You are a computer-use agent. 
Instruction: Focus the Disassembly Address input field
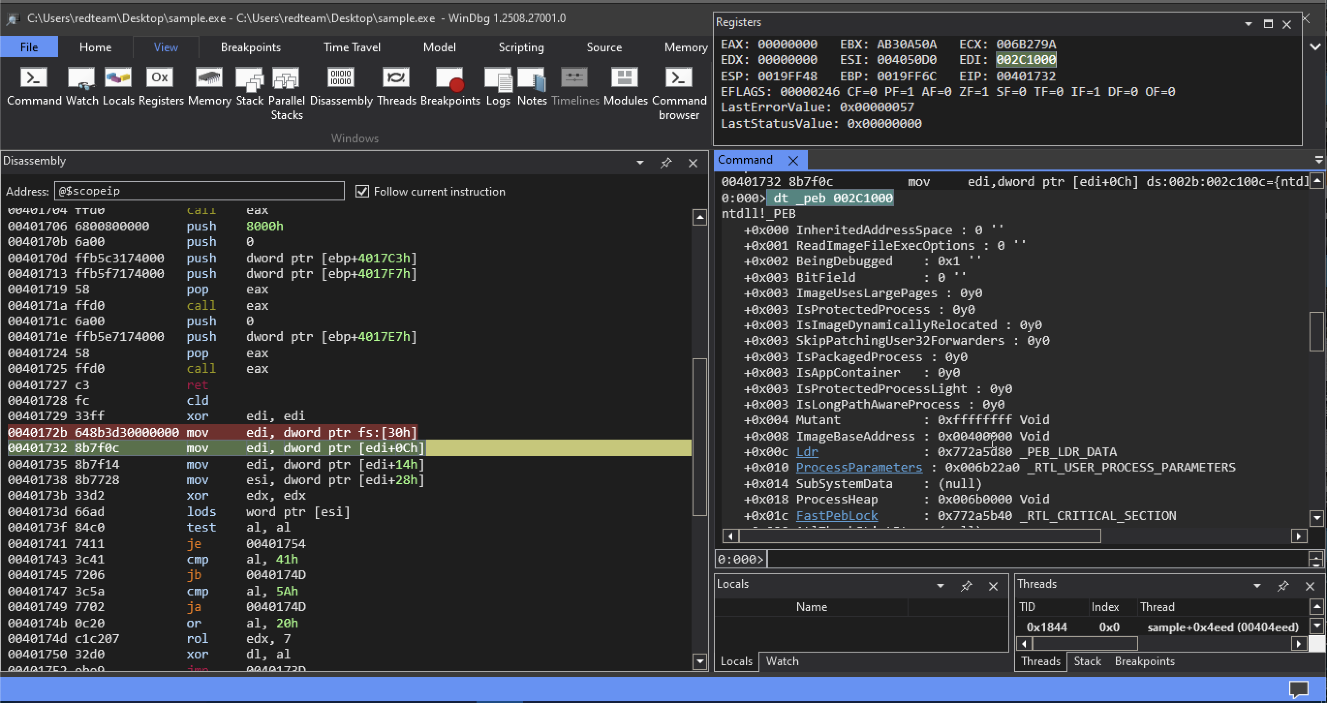199,191
